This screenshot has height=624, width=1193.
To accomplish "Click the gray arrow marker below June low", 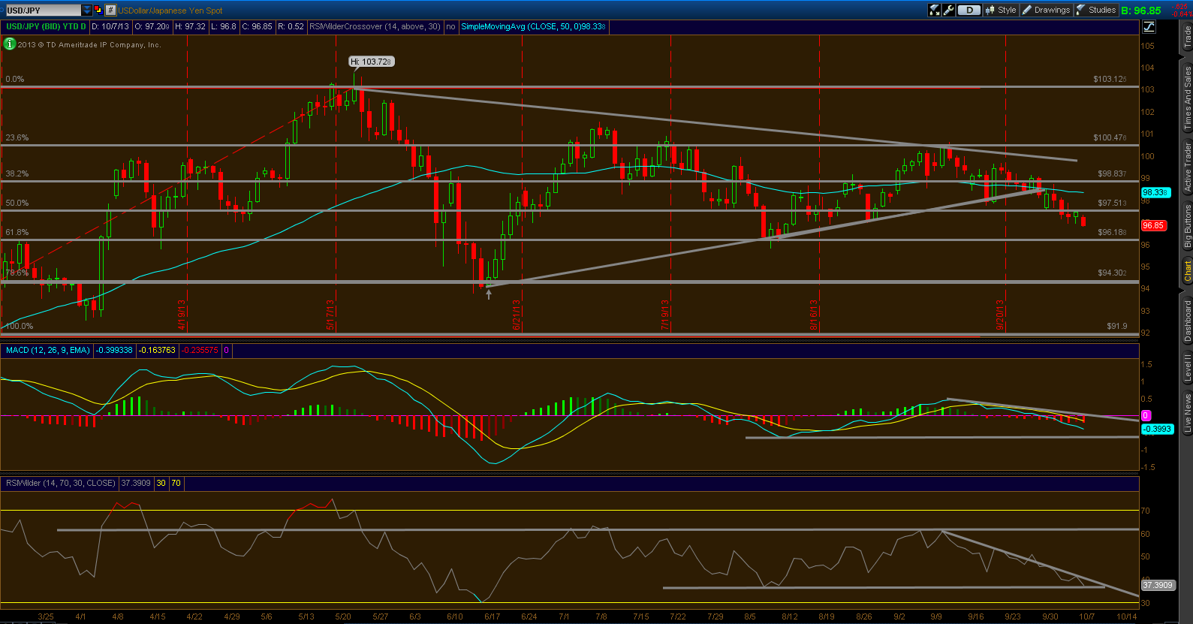I will pyautogui.click(x=489, y=294).
